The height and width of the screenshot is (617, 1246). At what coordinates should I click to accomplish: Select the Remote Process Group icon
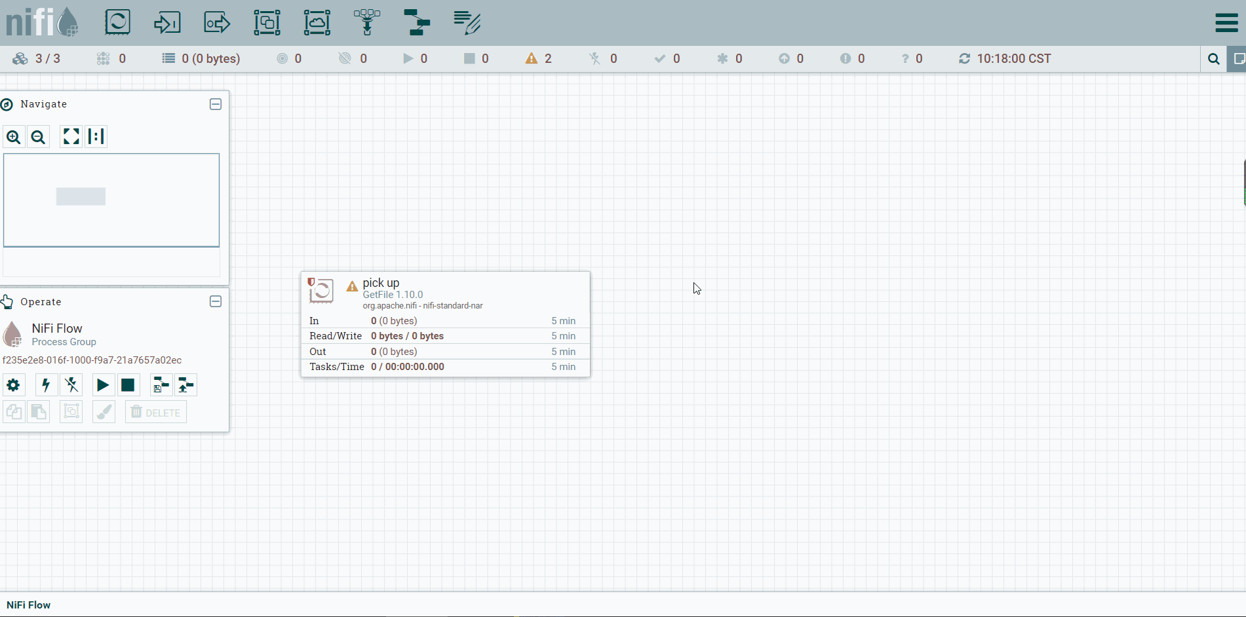(x=317, y=22)
